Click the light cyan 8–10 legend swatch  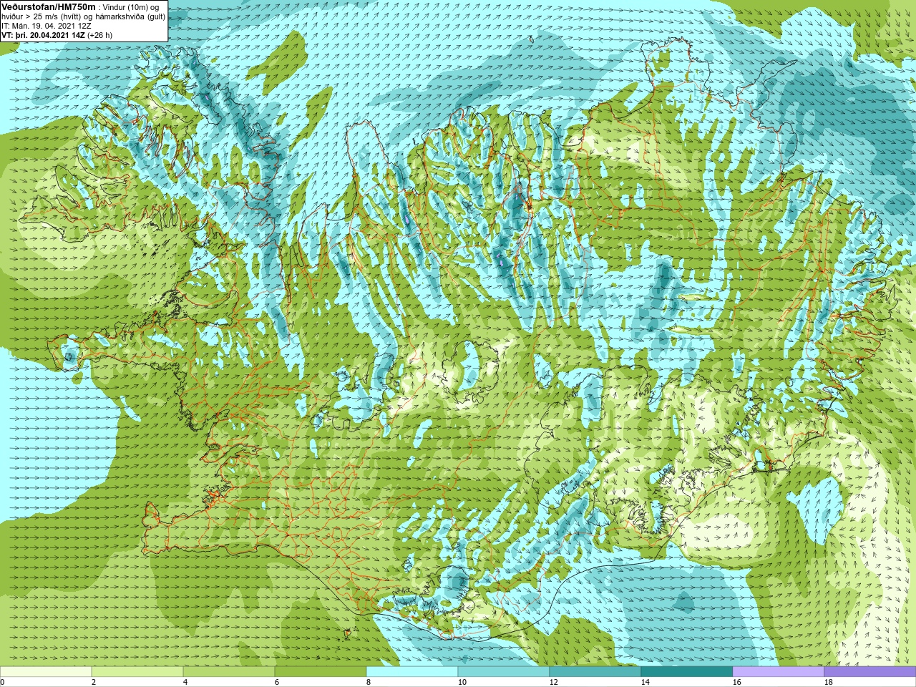tap(412, 672)
